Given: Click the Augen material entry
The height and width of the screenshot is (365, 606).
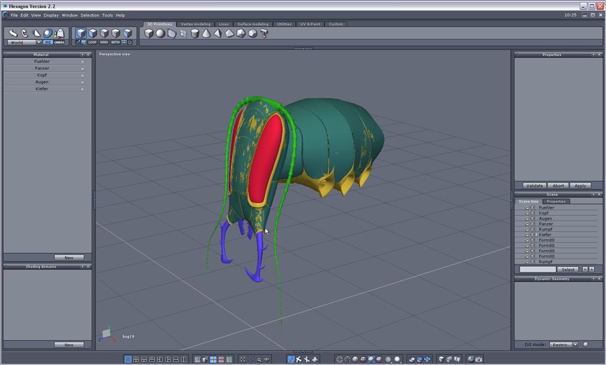Looking at the screenshot, I should [x=42, y=82].
